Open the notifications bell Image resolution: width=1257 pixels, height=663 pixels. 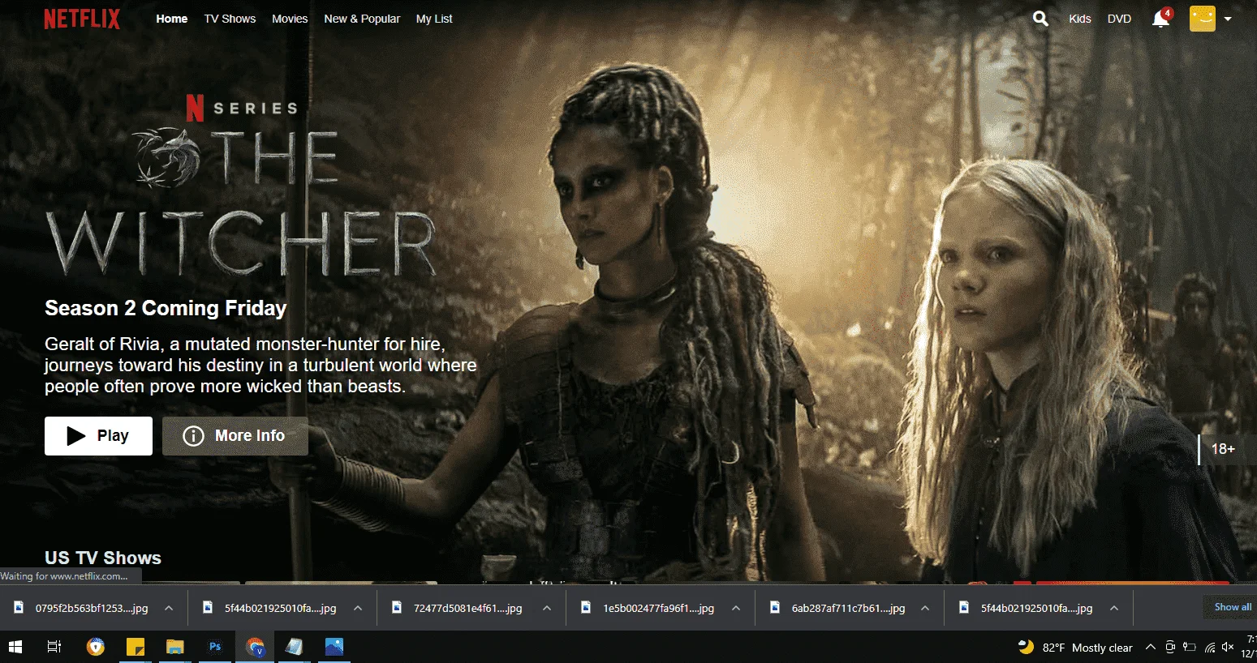1161,19
